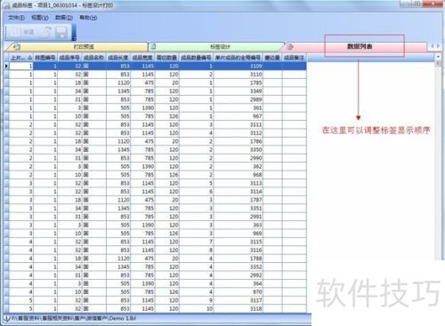
Task: Sort by the 上片 column header
Action: point(21,58)
